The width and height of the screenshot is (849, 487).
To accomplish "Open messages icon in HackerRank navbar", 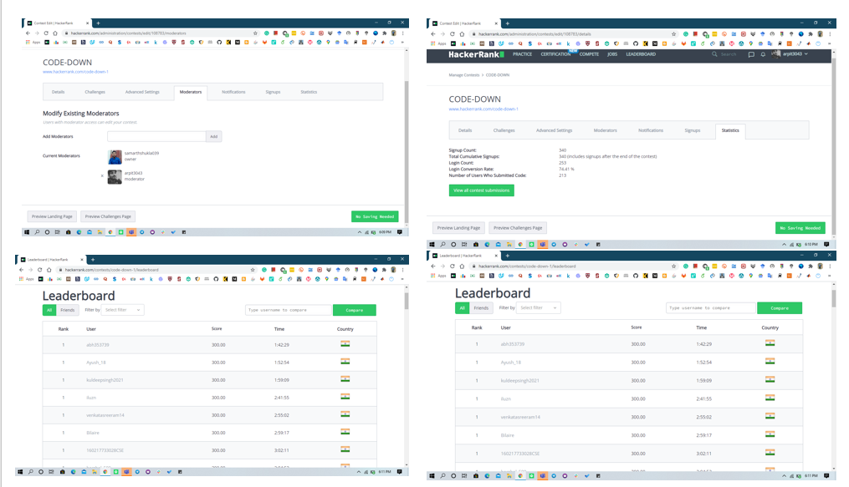I will point(751,54).
